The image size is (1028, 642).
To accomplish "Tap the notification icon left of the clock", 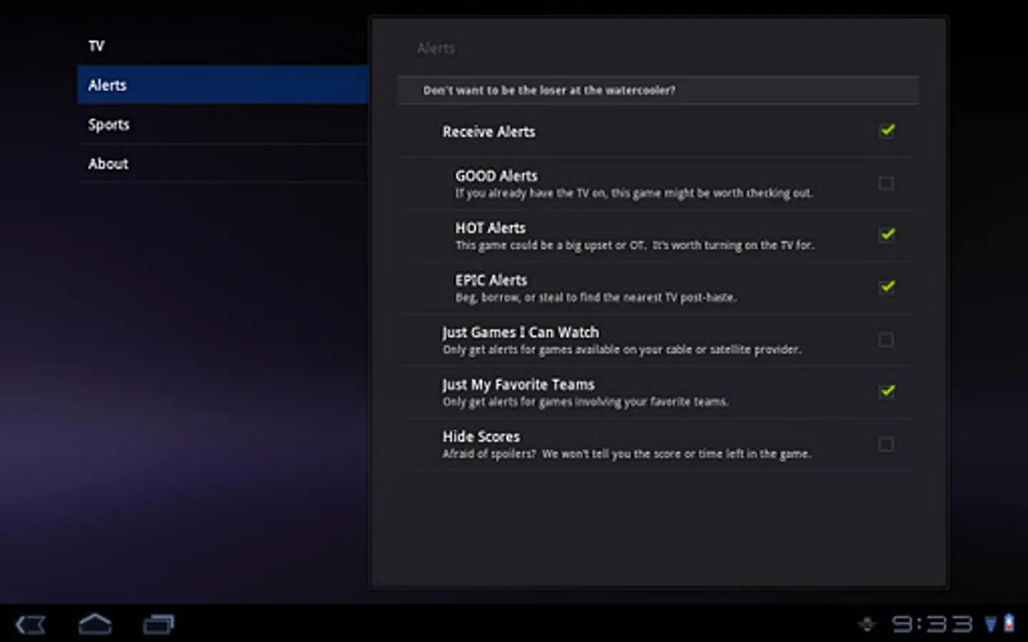I will [x=867, y=625].
